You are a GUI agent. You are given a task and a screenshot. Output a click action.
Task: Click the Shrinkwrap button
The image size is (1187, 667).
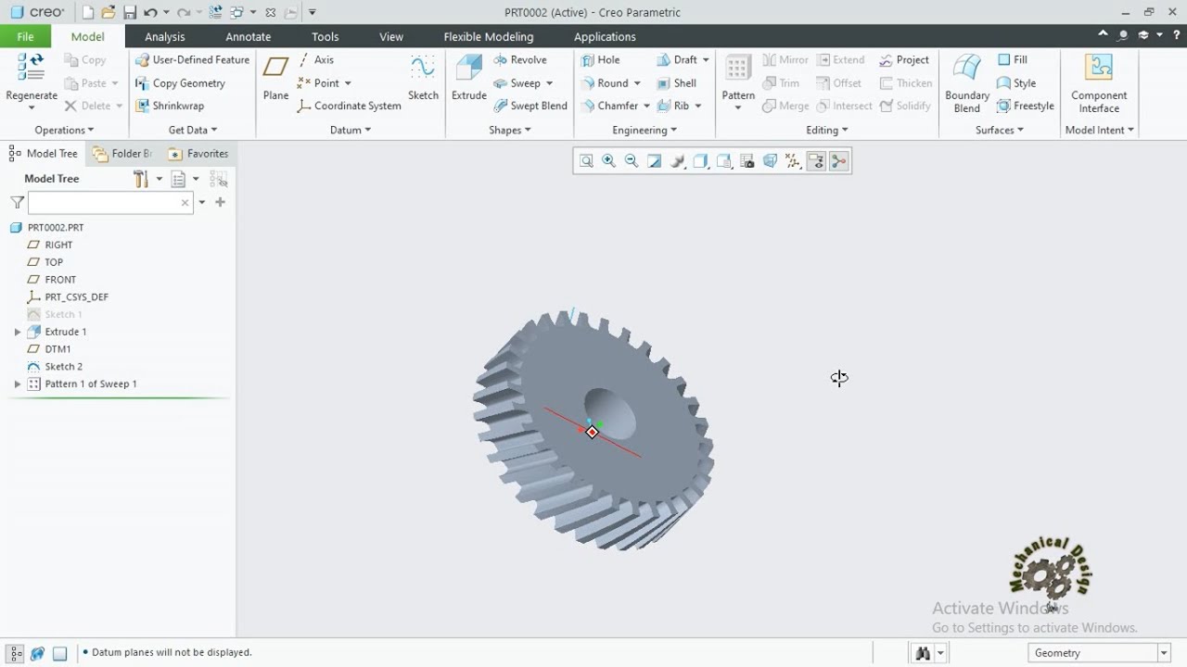(170, 106)
